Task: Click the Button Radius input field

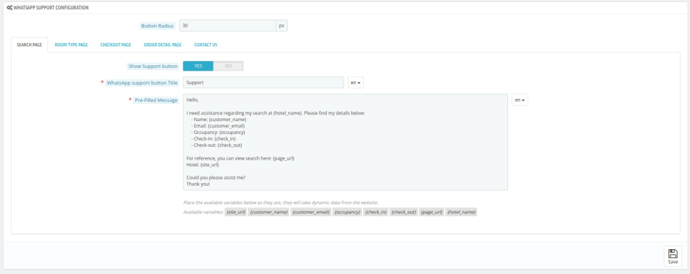Action: click(x=228, y=26)
